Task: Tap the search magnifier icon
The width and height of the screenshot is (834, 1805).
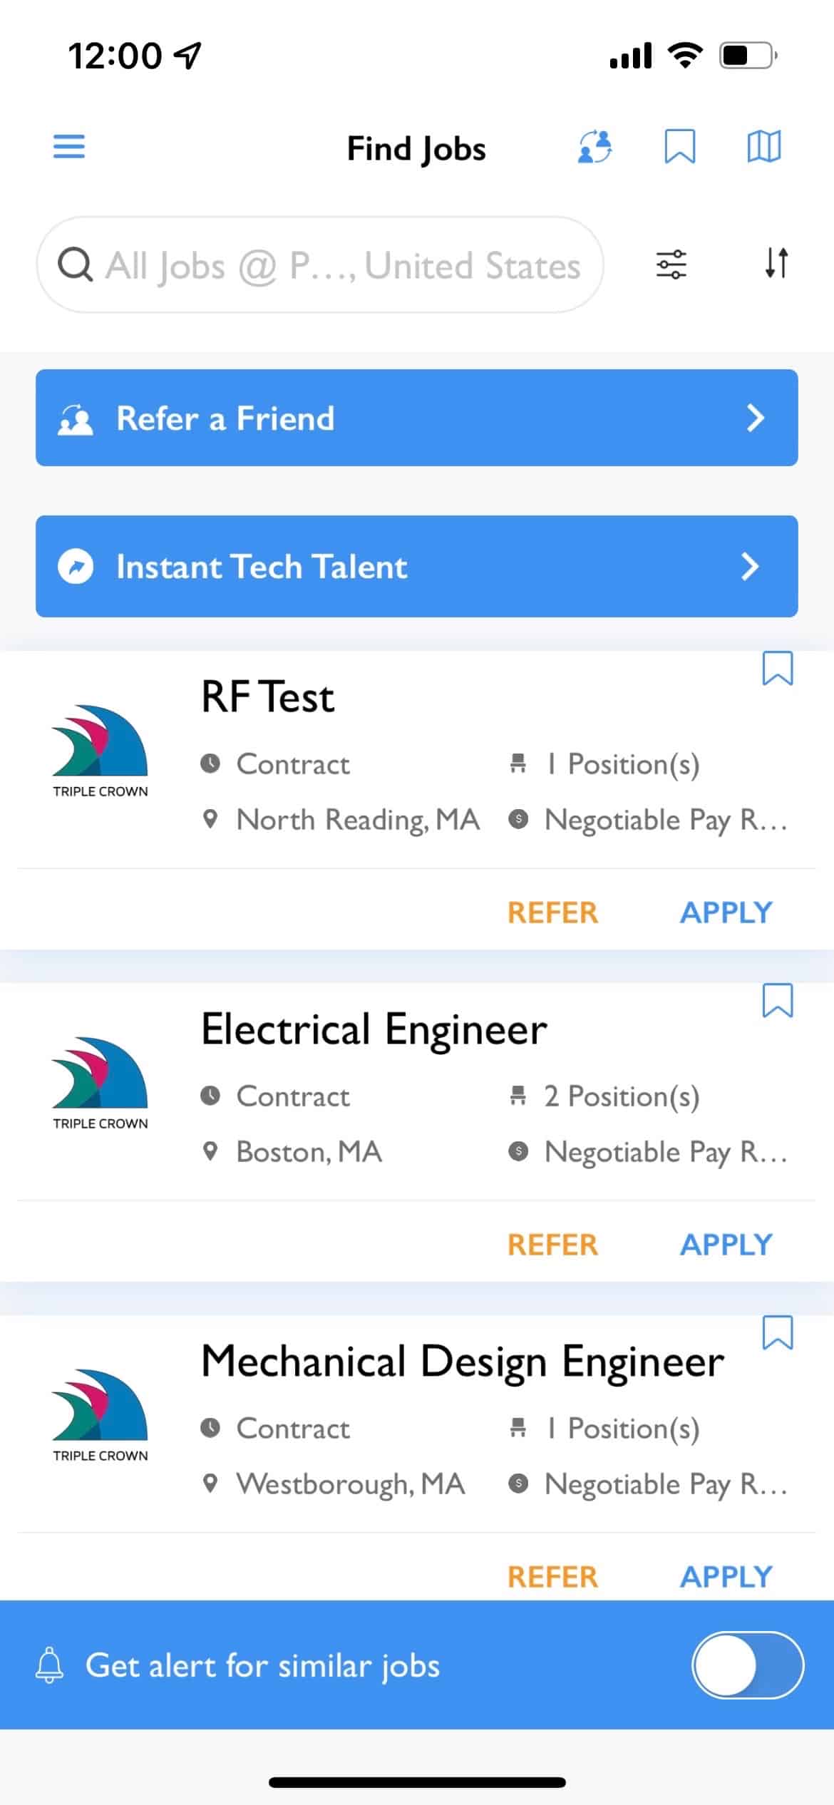Action: point(75,265)
